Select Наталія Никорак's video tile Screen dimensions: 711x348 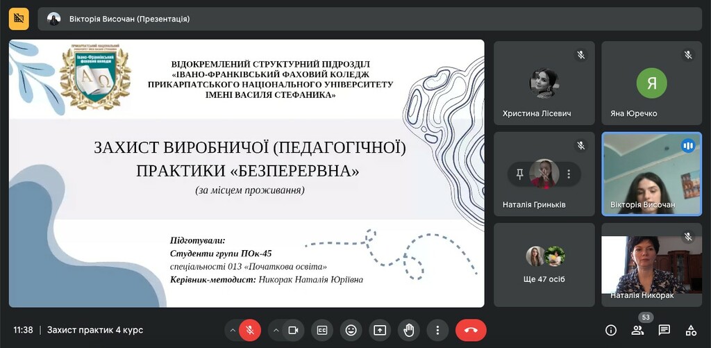tap(652, 265)
